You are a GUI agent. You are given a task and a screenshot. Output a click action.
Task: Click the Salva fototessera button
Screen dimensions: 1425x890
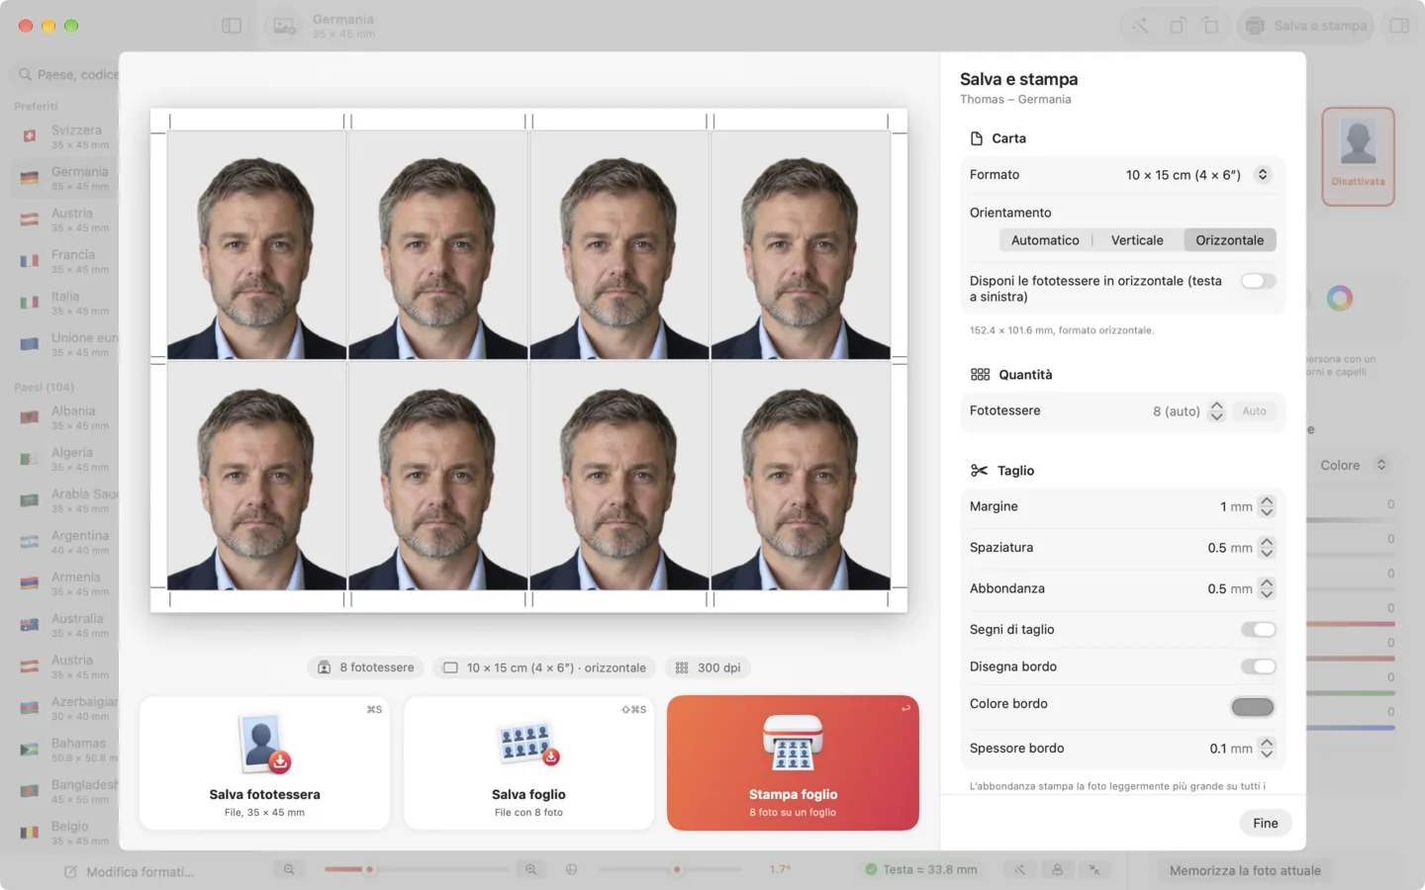point(264,762)
